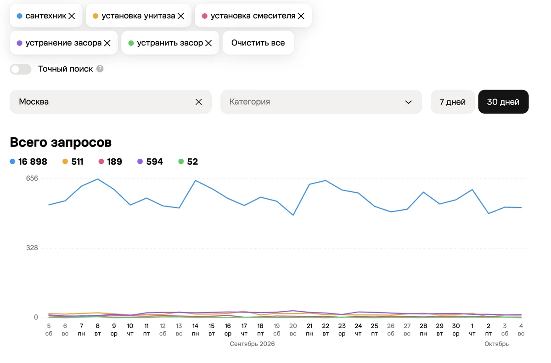Click the устранить засор keyword label
Screen dimensions: 551x363
tap(170, 43)
